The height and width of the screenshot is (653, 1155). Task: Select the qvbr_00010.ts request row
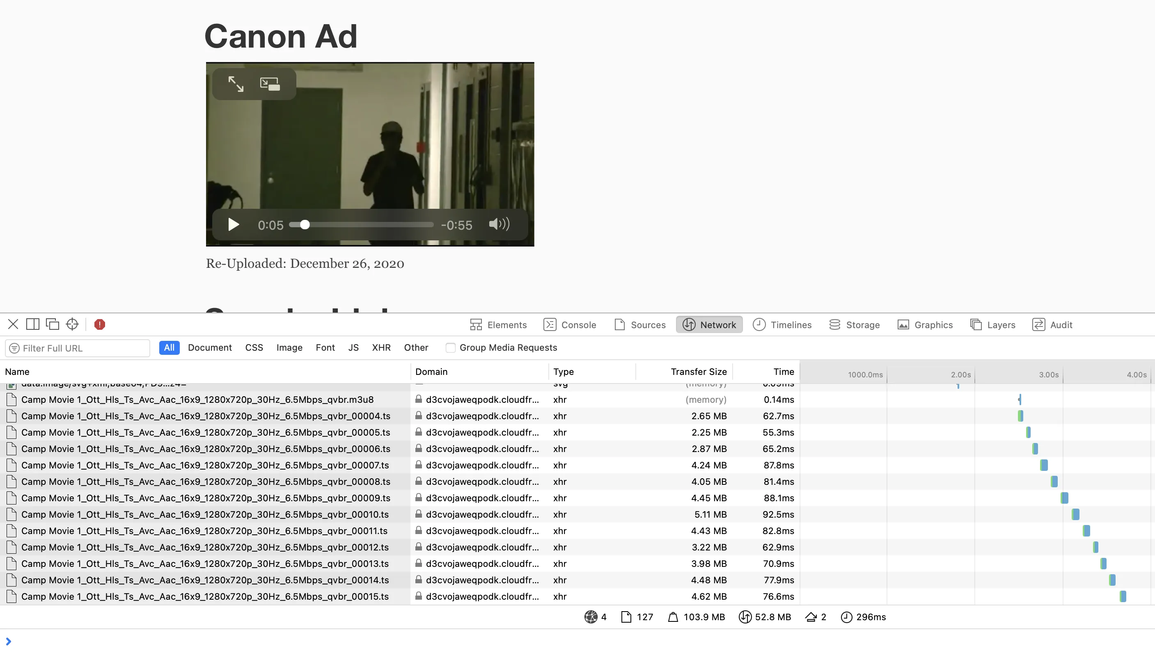205,514
